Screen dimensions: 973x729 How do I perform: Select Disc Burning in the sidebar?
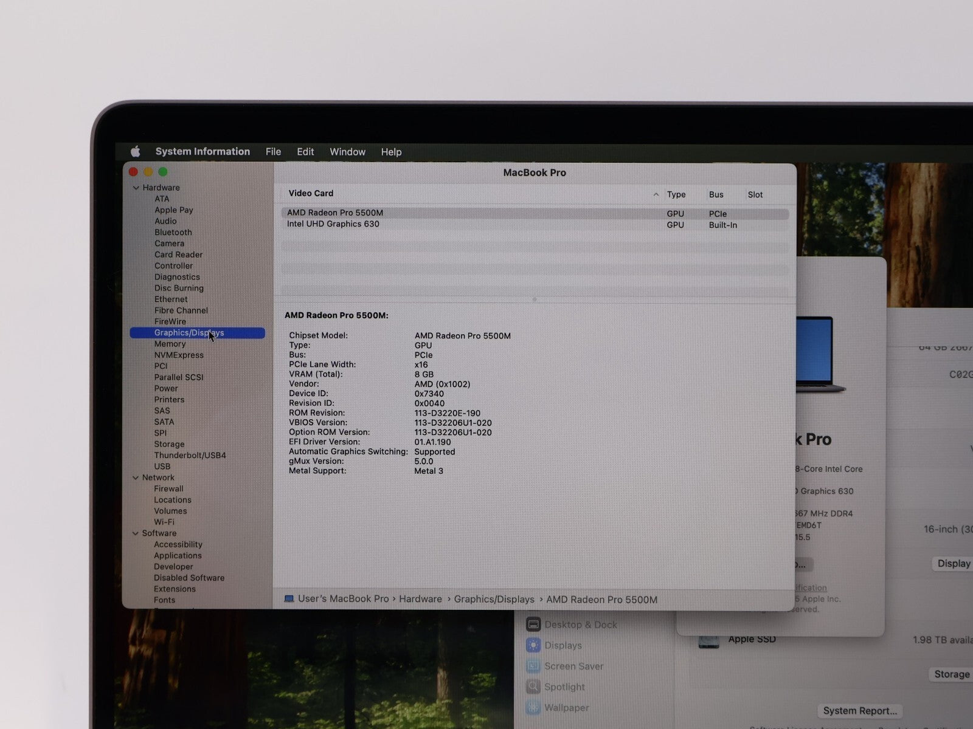[x=179, y=288]
